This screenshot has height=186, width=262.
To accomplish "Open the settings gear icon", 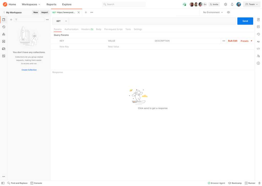I will 226,4.
